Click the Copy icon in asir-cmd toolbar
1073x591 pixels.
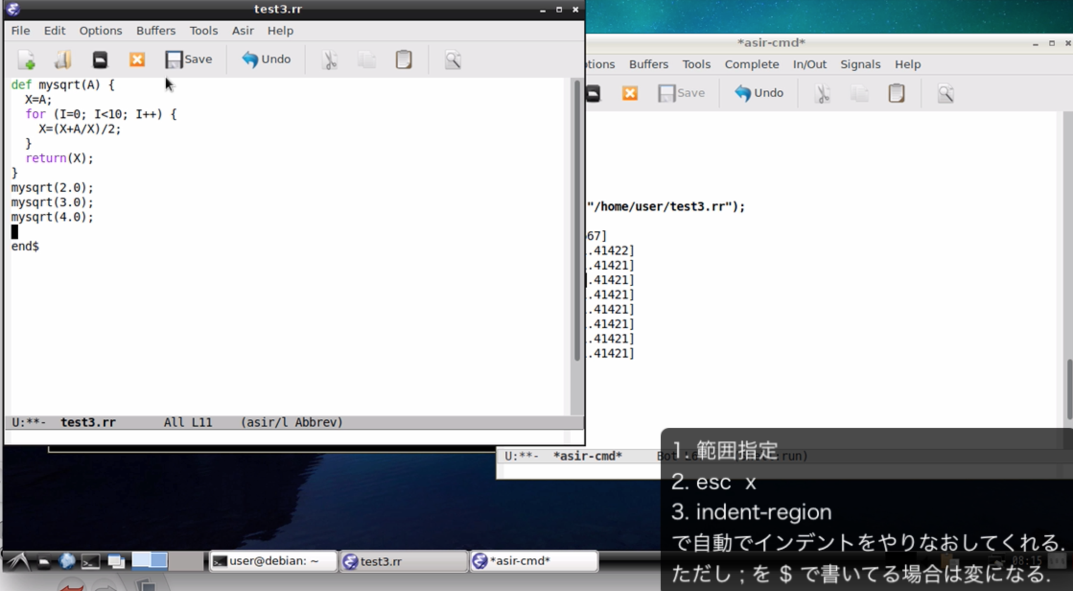click(860, 94)
